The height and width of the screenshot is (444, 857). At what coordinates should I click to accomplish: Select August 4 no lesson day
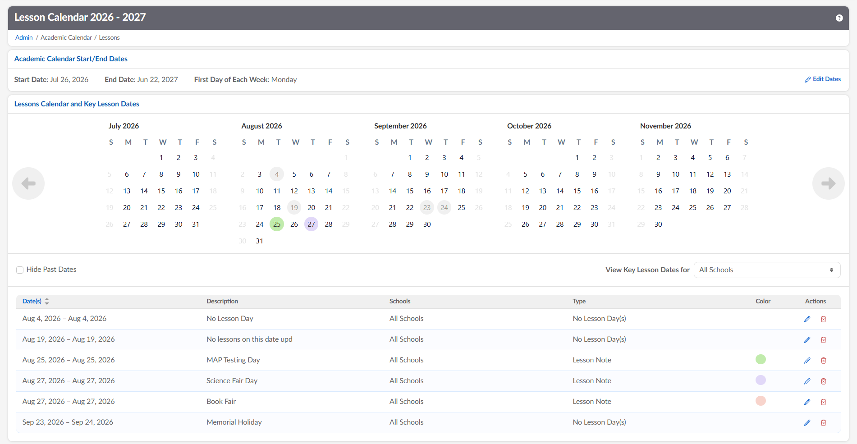coord(277,174)
